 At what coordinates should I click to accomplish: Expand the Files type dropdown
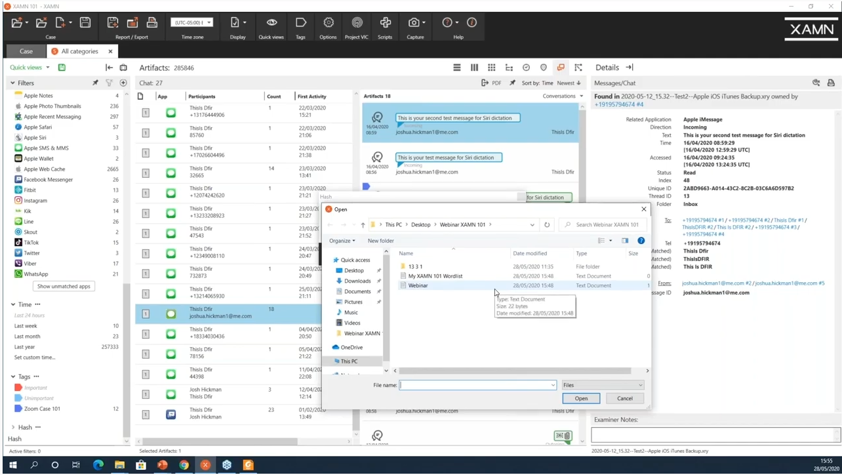[x=603, y=385]
